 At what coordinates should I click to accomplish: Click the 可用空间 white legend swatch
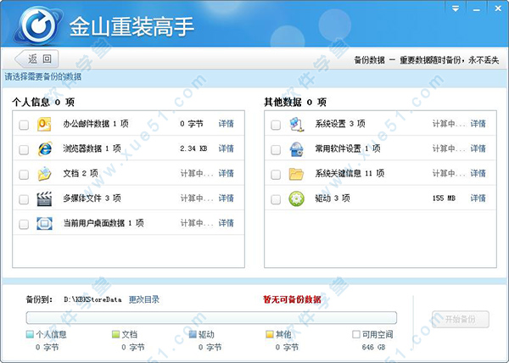(356, 334)
